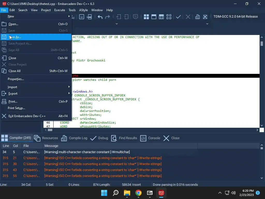This screenshot has height=199, width=265.
Task: Click the editor scrollbar down arrow
Action: pos(262,126)
